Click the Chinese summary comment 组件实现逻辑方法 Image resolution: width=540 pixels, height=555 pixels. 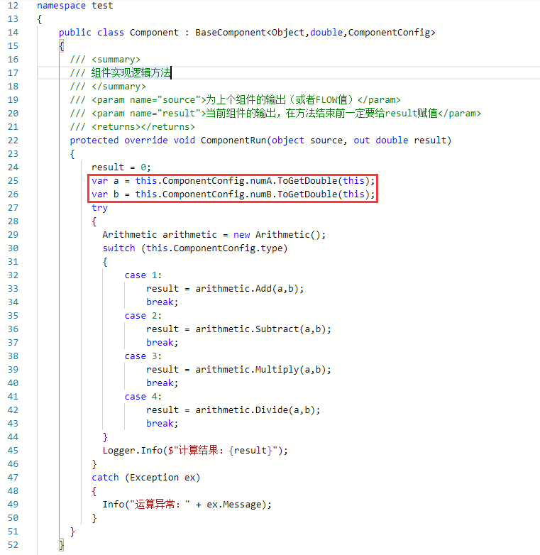[x=131, y=72]
